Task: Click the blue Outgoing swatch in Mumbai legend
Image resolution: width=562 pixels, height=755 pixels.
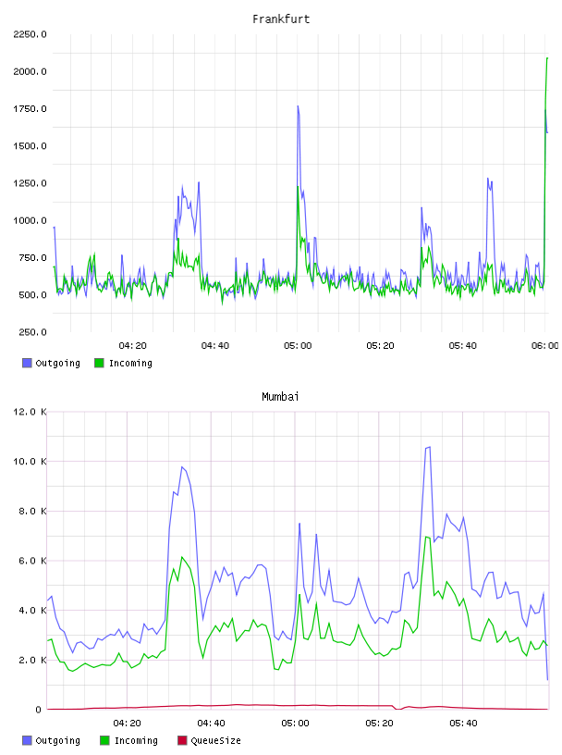Action: 27,740
